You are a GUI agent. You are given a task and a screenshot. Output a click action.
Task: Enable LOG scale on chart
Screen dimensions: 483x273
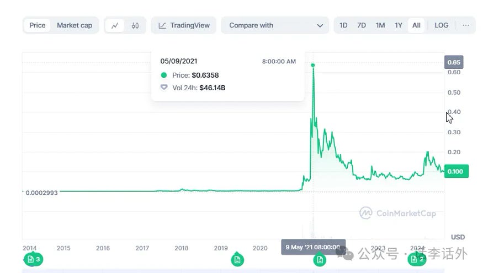pos(441,25)
